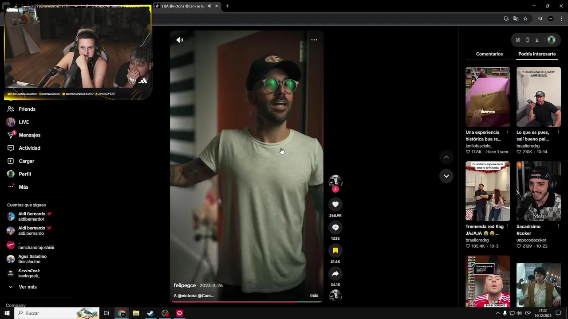Click the phone app icon in top pill
The width and height of the screenshot is (568, 319).
point(527,40)
